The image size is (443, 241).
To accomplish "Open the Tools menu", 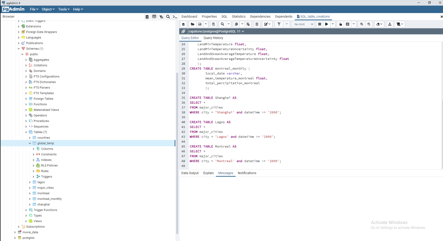I will (64, 9).
